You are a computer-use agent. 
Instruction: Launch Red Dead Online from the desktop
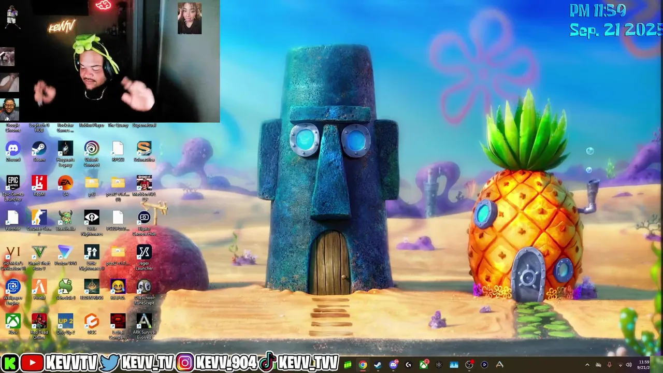pyautogui.click(x=39, y=327)
